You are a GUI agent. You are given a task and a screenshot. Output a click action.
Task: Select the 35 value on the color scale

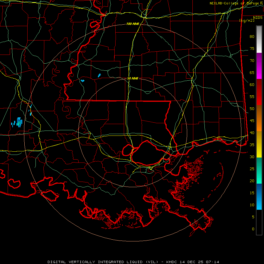(252, 145)
